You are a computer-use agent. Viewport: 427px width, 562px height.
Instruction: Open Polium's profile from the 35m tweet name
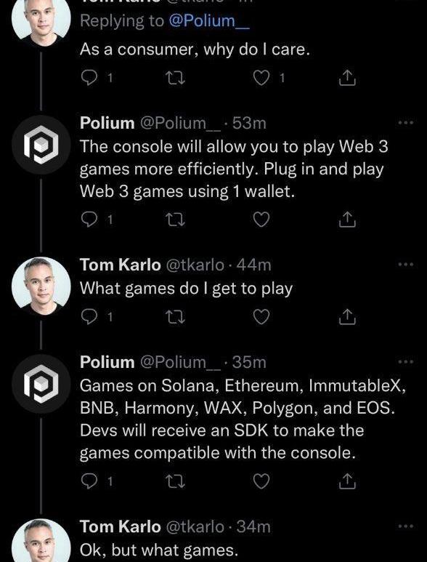107,362
